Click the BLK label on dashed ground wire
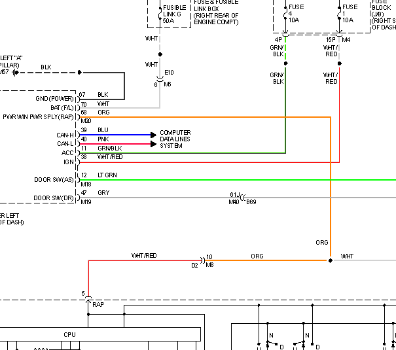The width and height of the screenshot is (396, 350). coord(46,67)
